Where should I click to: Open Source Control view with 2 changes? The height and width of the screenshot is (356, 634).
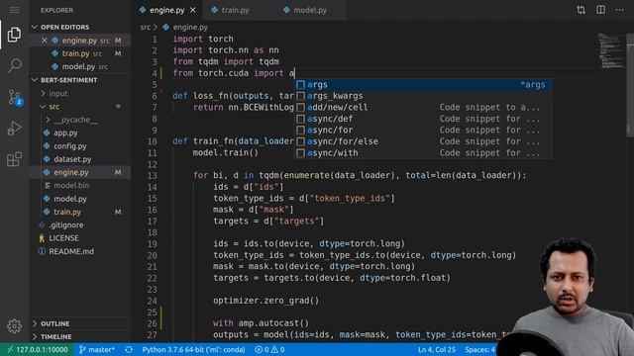(15, 97)
